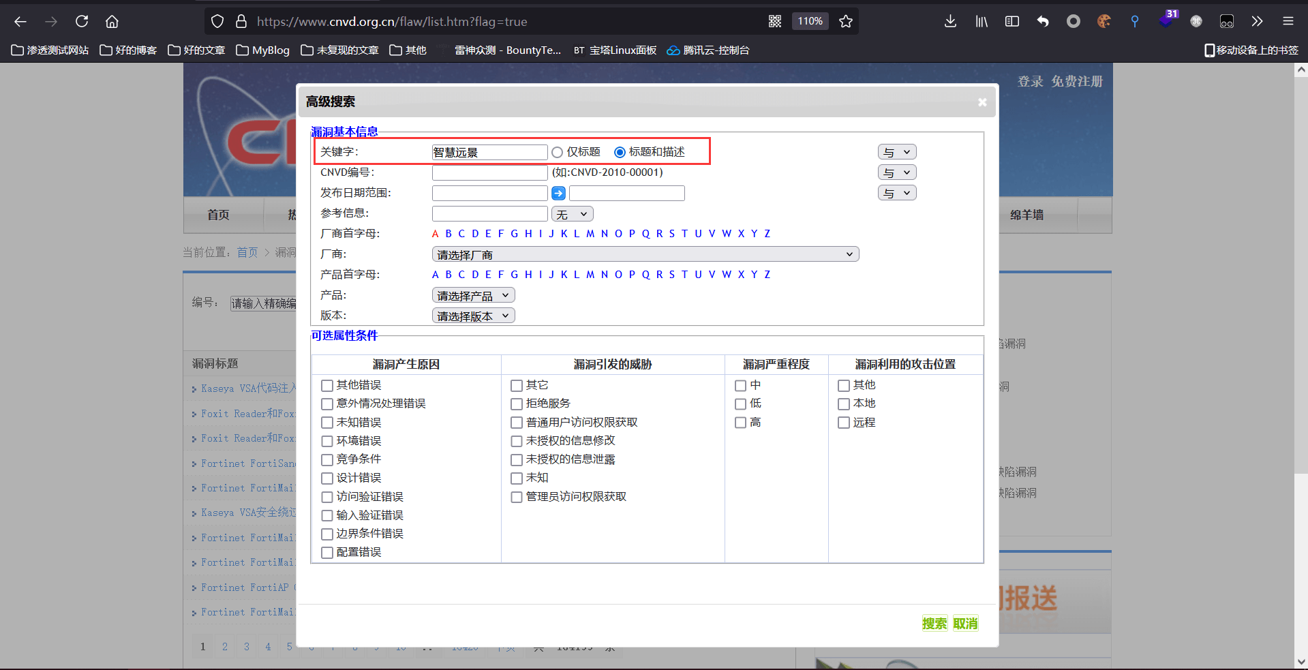
Task: Open the downloads arrow icon
Action: click(950, 21)
